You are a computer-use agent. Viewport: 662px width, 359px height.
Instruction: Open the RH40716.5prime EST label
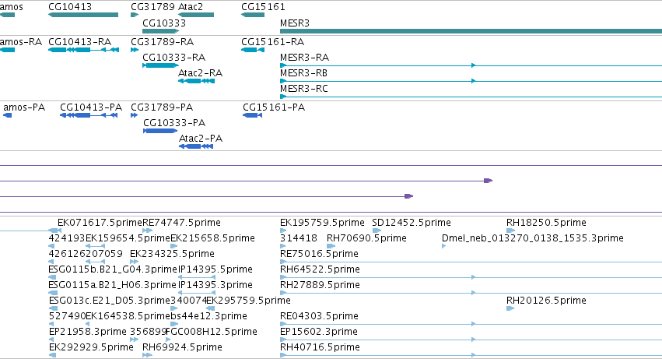point(320,348)
